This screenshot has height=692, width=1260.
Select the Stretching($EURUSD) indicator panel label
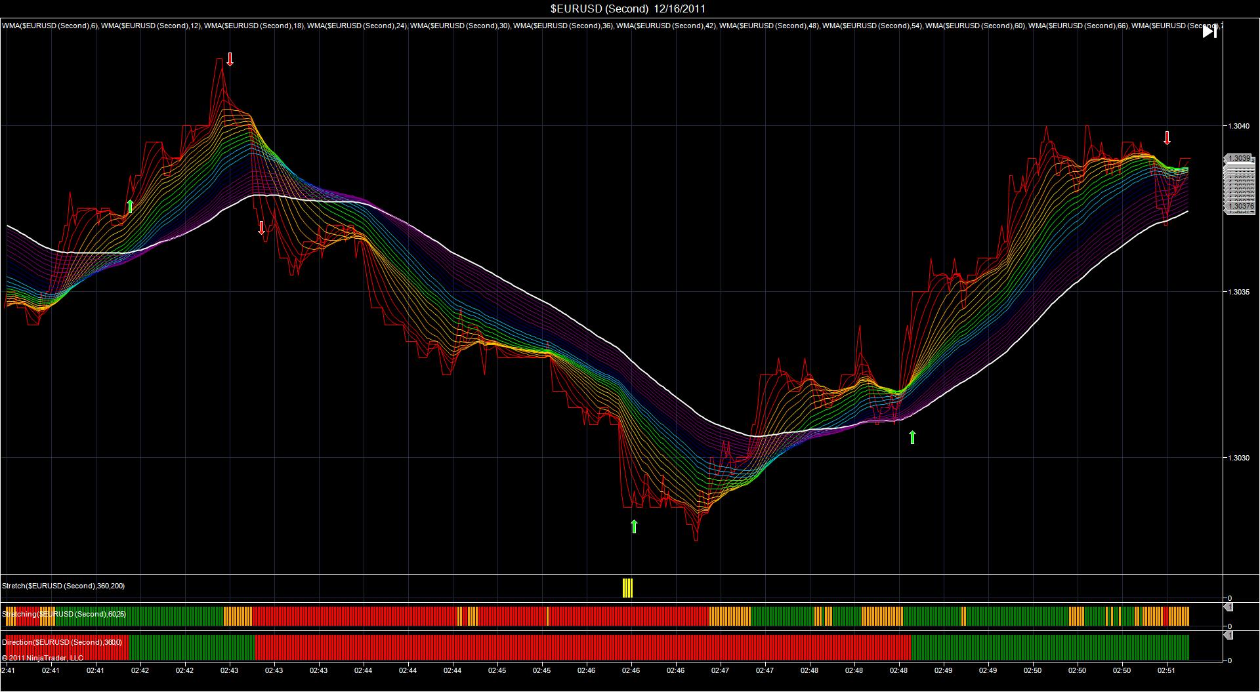64,614
